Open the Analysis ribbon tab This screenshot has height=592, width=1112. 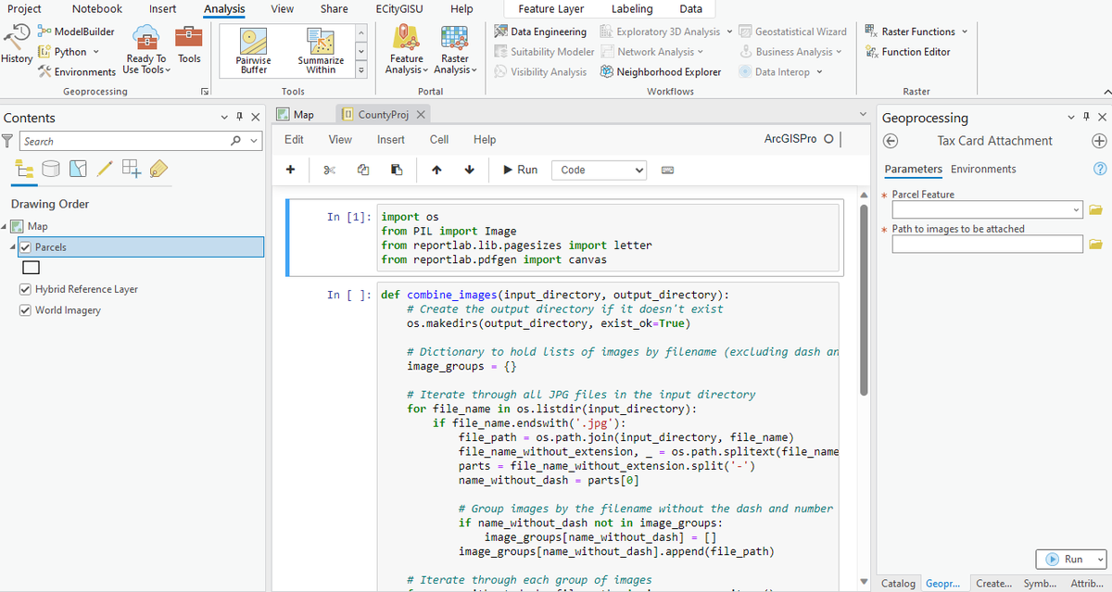224,9
